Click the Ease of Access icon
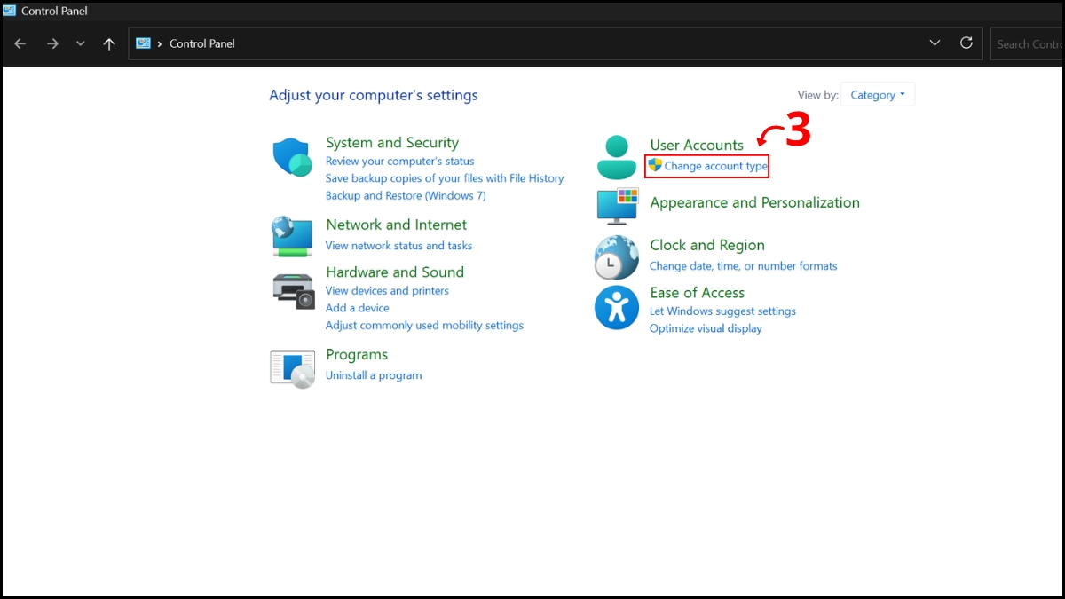This screenshot has height=599, width=1065. (x=617, y=308)
